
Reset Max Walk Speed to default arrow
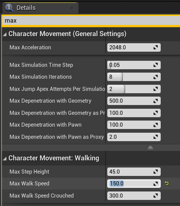(x=167, y=183)
